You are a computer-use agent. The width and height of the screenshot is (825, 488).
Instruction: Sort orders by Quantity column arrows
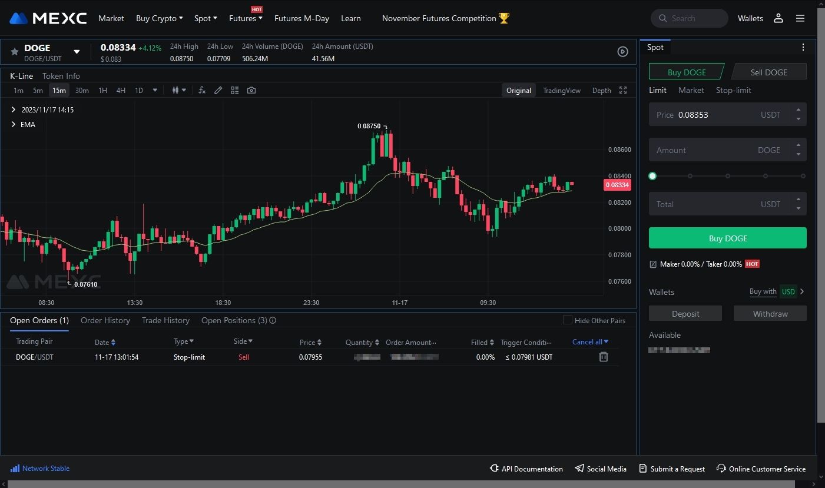(x=377, y=342)
